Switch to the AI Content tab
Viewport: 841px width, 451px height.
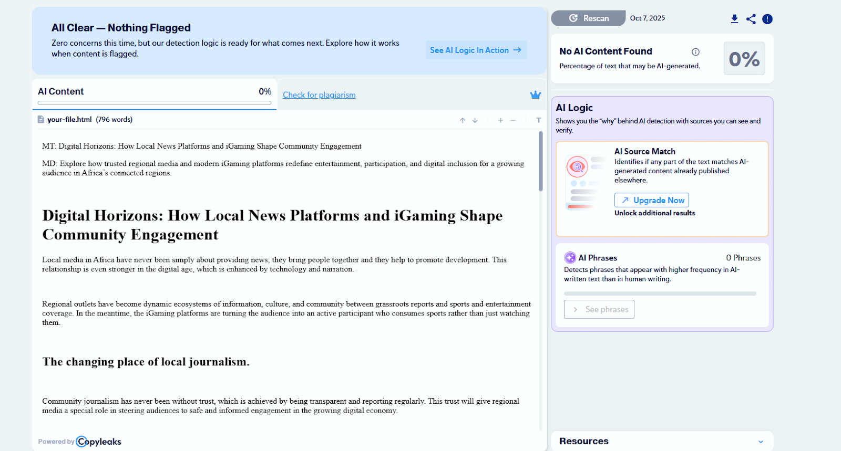(155, 92)
